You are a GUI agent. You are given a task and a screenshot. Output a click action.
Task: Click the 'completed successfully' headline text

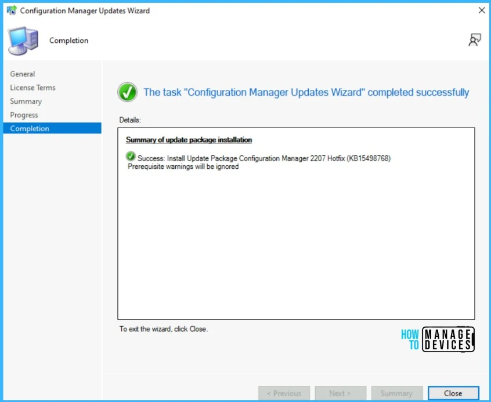click(306, 92)
